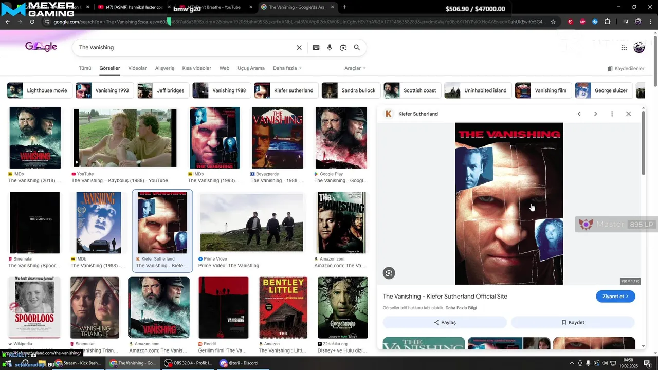Open a new browser tab
658x370 pixels.
click(344, 7)
